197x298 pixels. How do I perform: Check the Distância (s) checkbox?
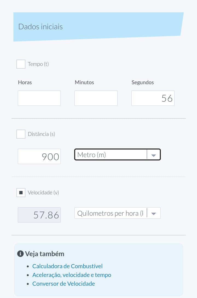click(21, 134)
